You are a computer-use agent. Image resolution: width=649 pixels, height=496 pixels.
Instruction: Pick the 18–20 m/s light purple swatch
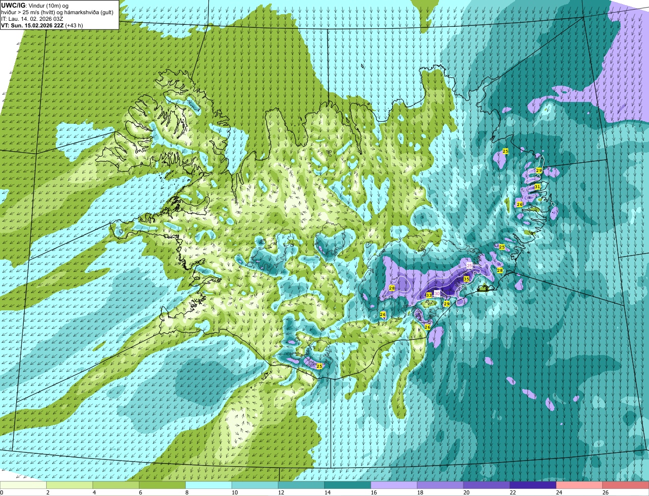tap(441, 485)
